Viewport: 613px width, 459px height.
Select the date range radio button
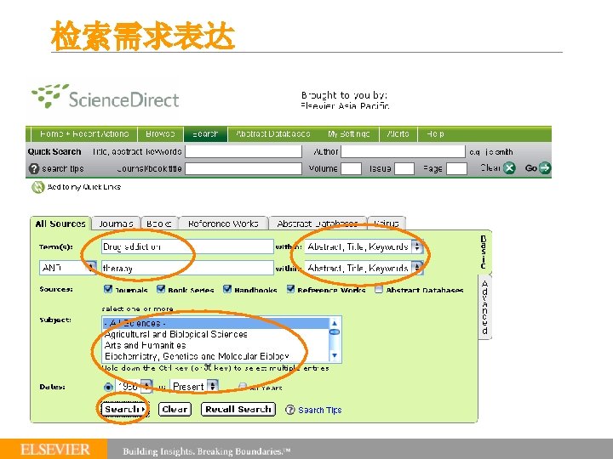tap(108, 387)
